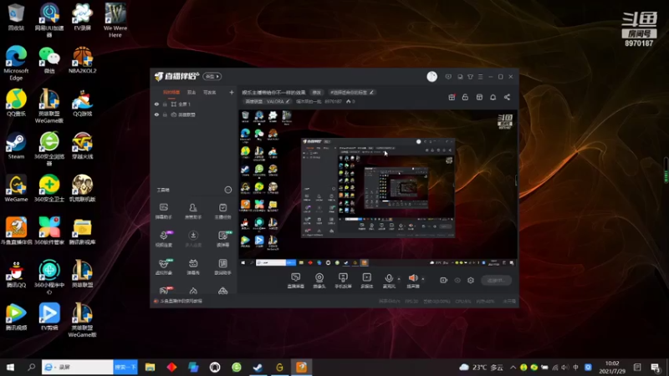669x376 pixels.
Task: Toggle the eye visibility of the first source
Action: coord(156,104)
